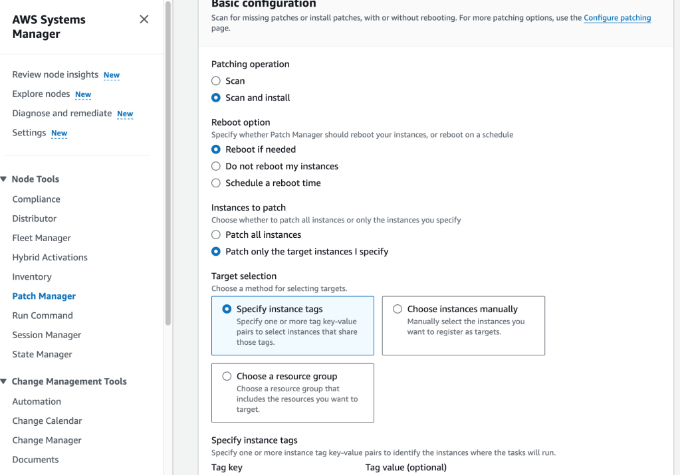The width and height of the screenshot is (680, 475).
Task: Select Reboot if needed option
Action: [x=216, y=149]
